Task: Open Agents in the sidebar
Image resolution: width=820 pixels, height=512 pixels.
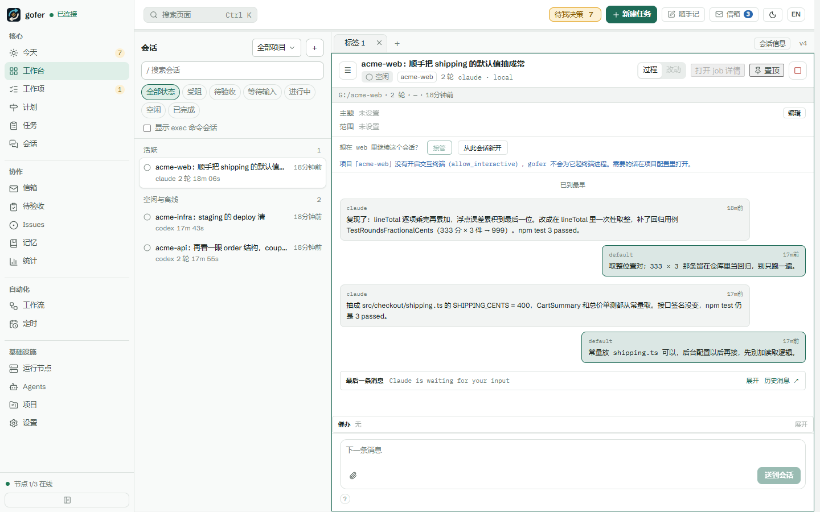Action: (67, 387)
